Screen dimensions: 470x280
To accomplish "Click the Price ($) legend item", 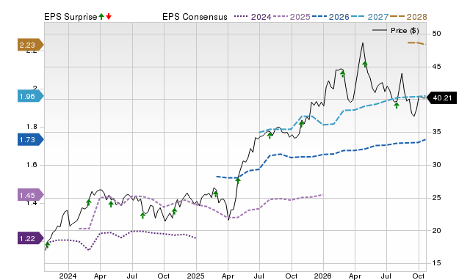I will (395, 31).
